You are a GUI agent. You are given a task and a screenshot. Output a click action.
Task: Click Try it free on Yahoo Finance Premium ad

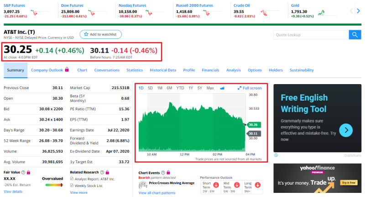(349, 182)
